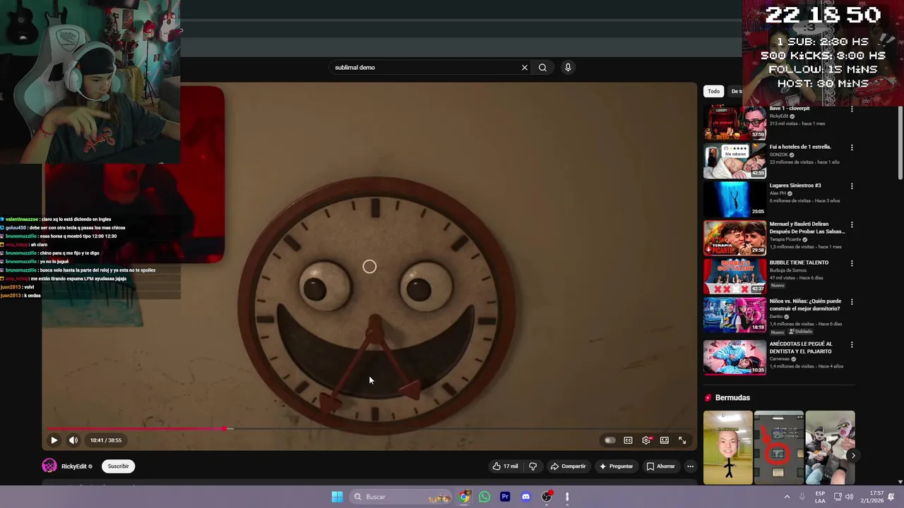The width and height of the screenshot is (904, 508).
Task: Open 'Niños vs. Niñas' video thumbnail
Action: tap(734, 315)
